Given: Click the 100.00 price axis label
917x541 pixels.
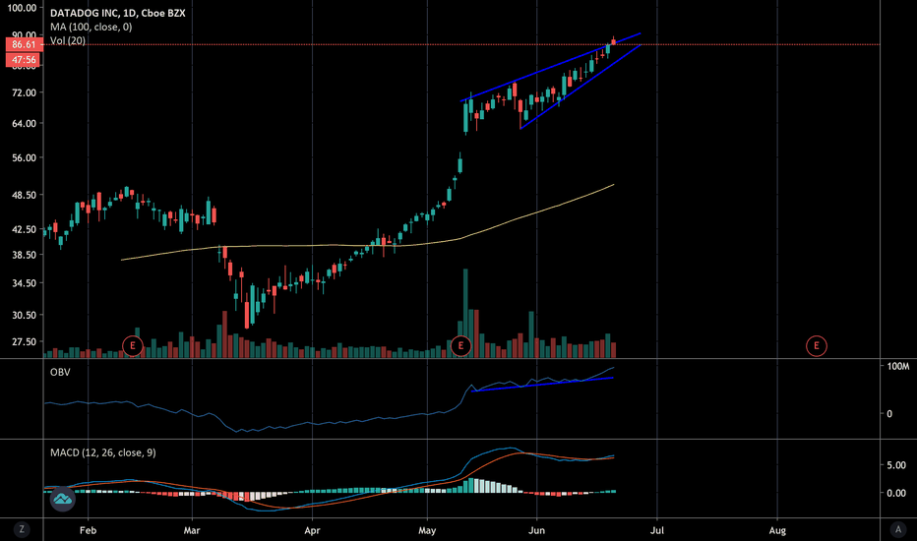Looking at the screenshot, I should point(23,8).
